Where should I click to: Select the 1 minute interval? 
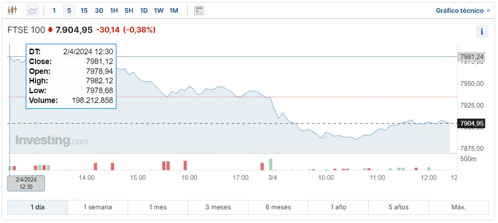tap(54, 10)
